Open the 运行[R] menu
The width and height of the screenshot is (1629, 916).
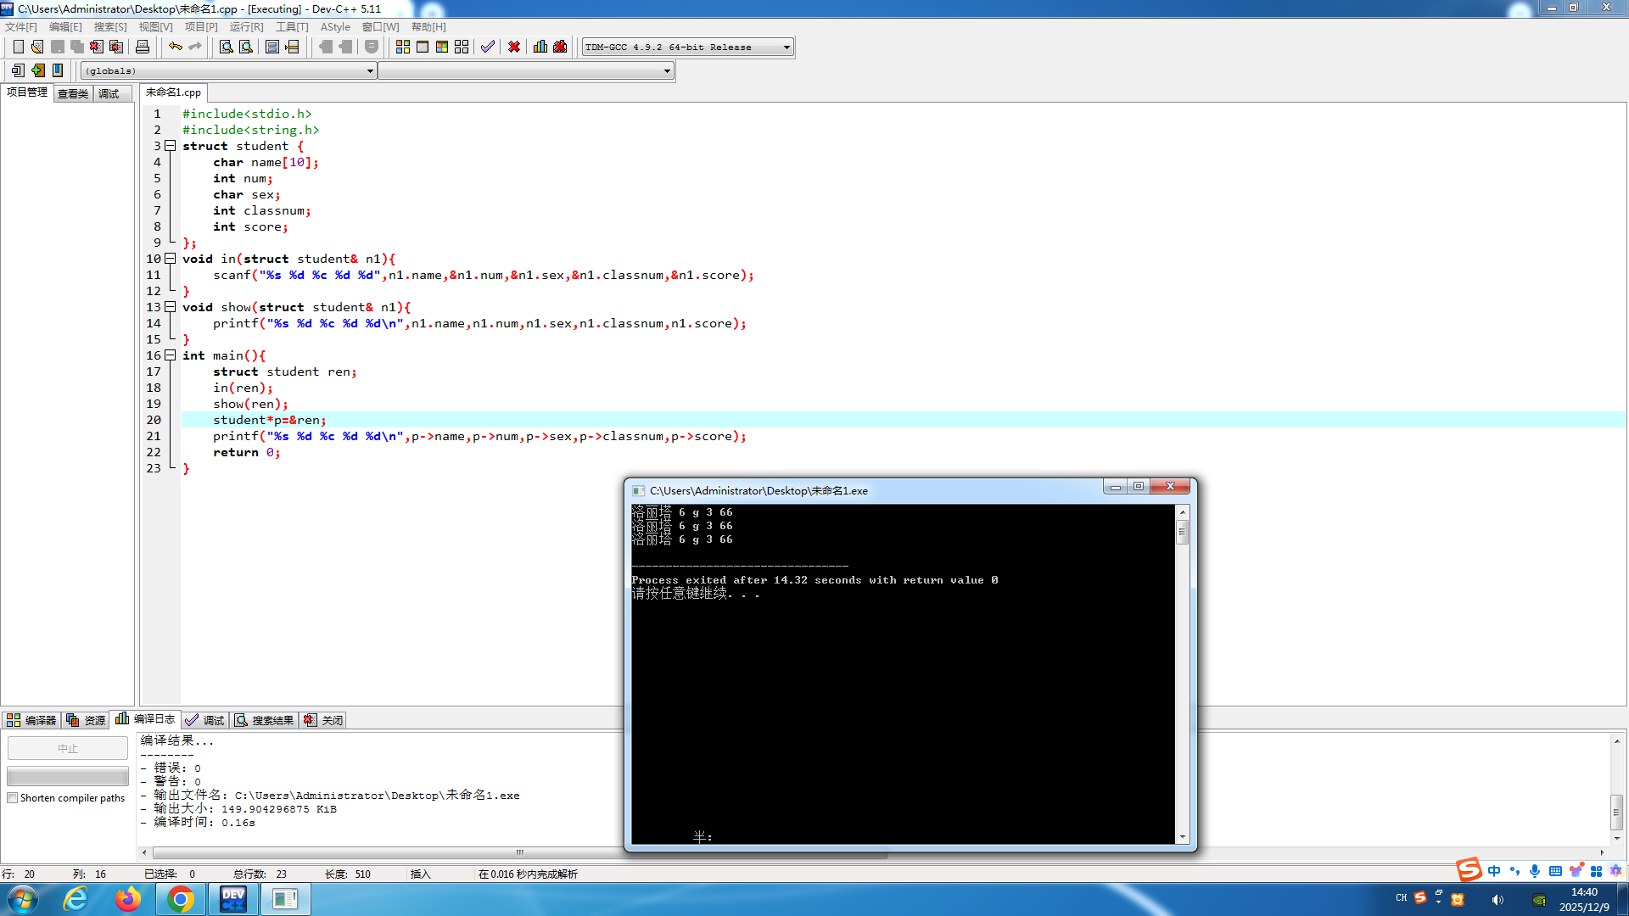[246, 27]
